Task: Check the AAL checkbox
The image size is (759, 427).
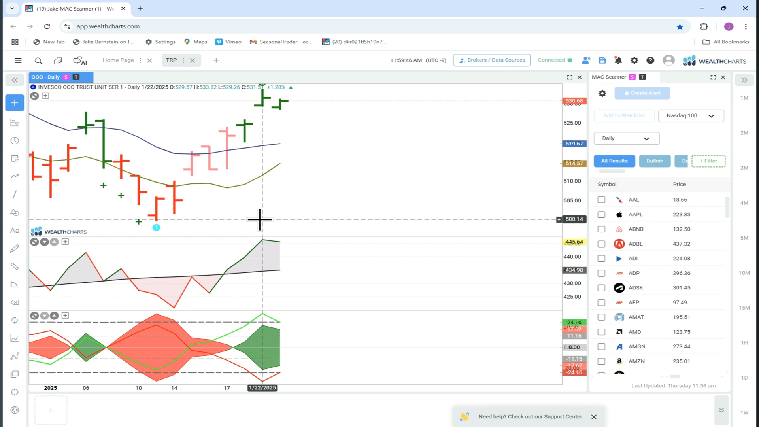Action: pos(601,200)
